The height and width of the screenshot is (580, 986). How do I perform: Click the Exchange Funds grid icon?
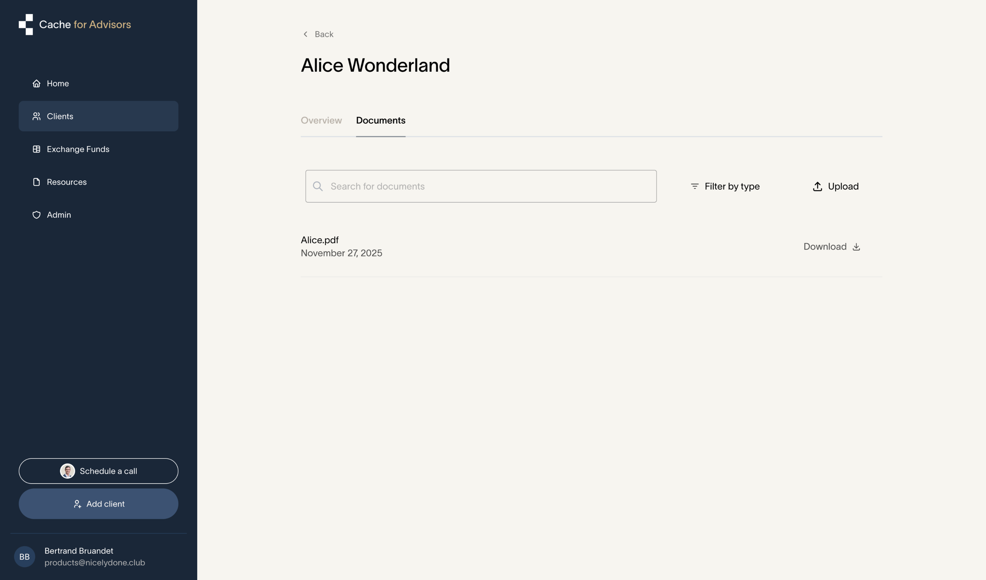pos(37,149)
